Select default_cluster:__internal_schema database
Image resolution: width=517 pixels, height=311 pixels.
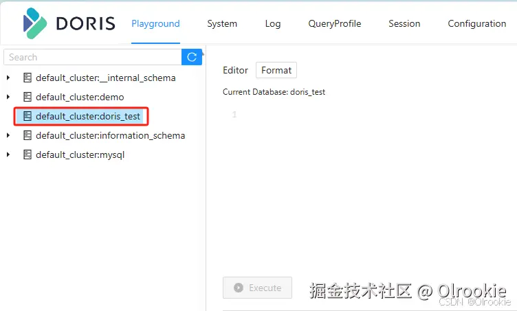[105, 78]
